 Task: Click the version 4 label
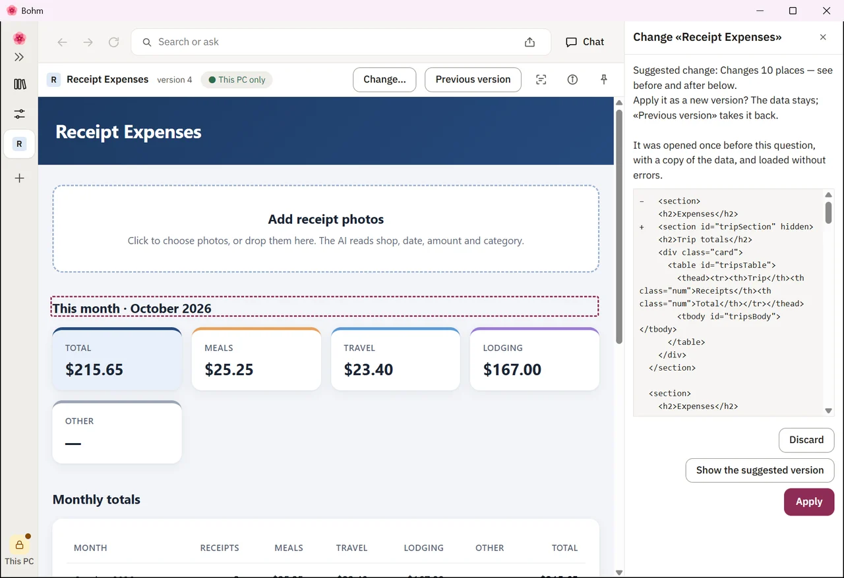[x=175, y=80]
